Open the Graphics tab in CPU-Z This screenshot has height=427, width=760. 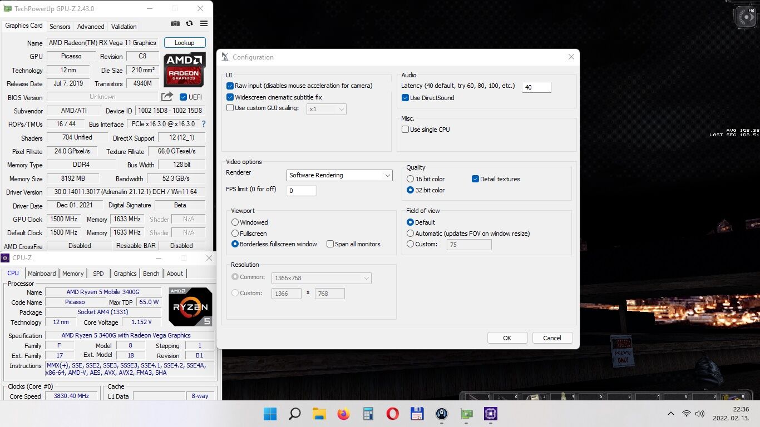(125, 274)
